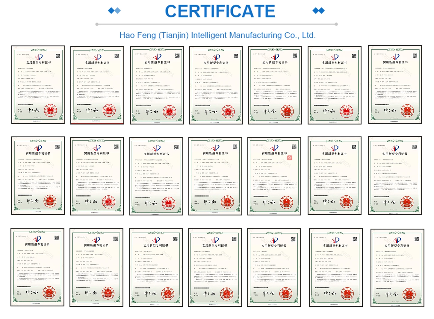434x319 pixels.
Task: View fourth certificate in the middle row
Action: [x=215, y=176]
